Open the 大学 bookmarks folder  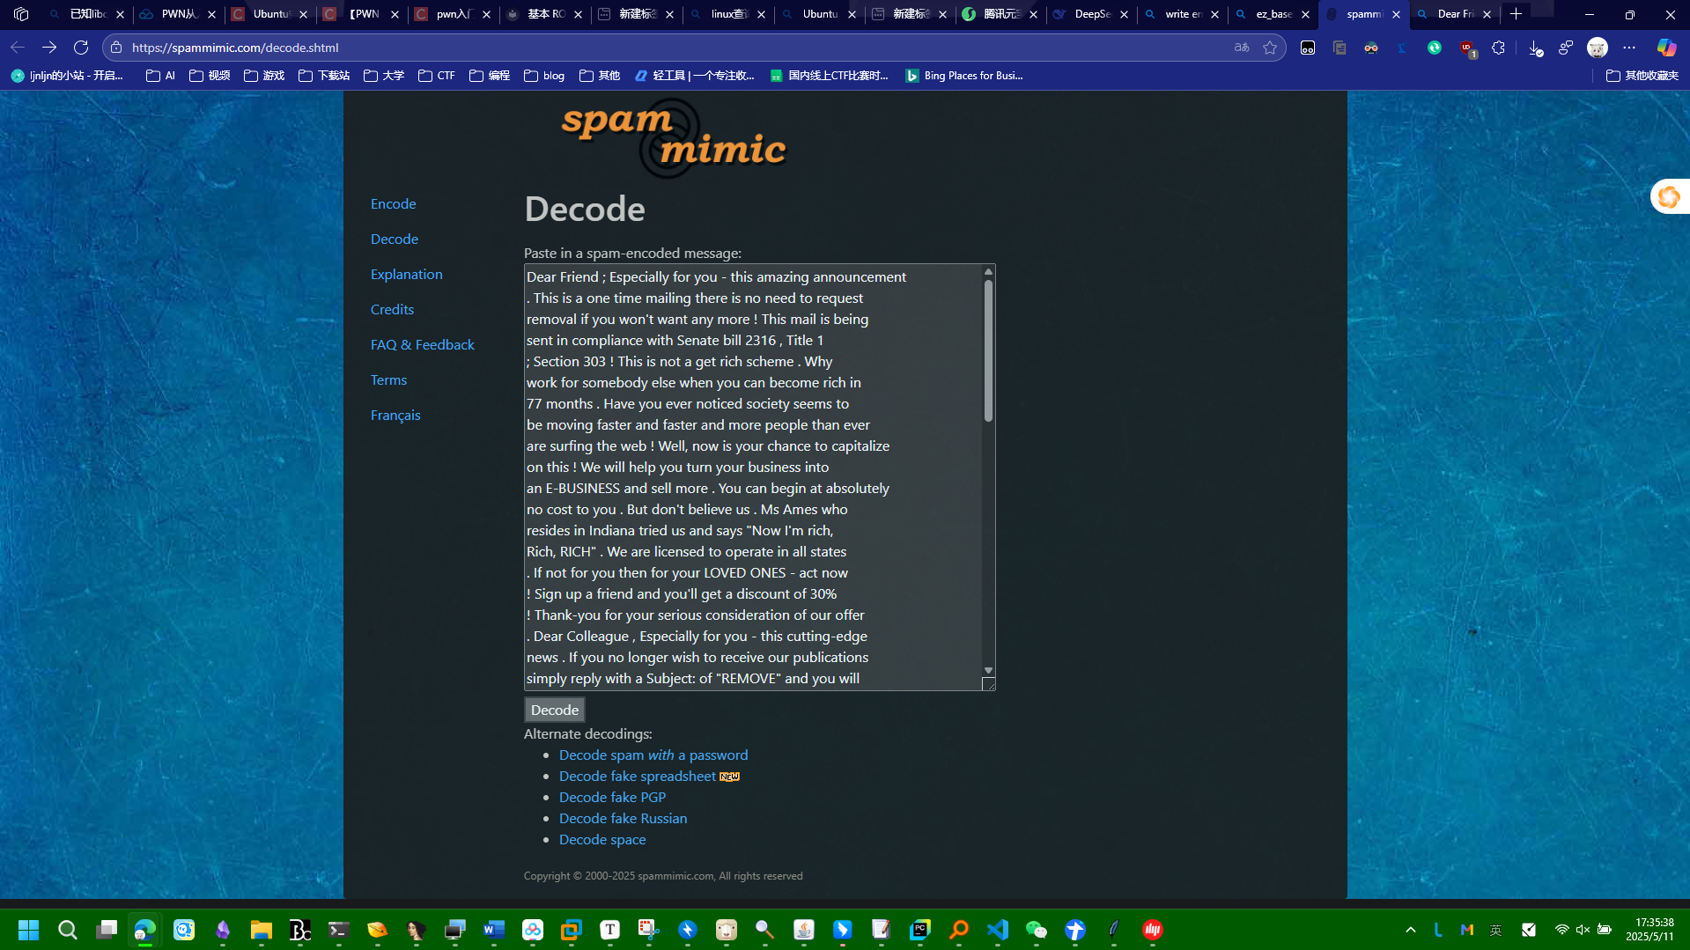click(x=384, y=76)
